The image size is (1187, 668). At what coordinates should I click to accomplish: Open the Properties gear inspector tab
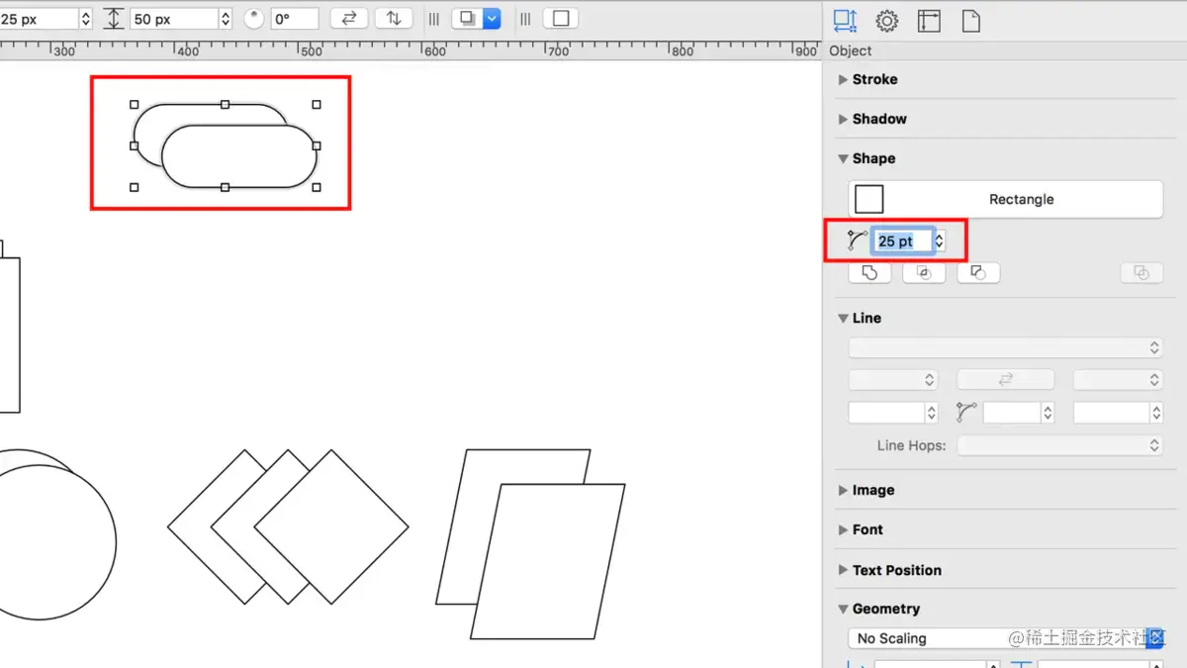point(887,21)
